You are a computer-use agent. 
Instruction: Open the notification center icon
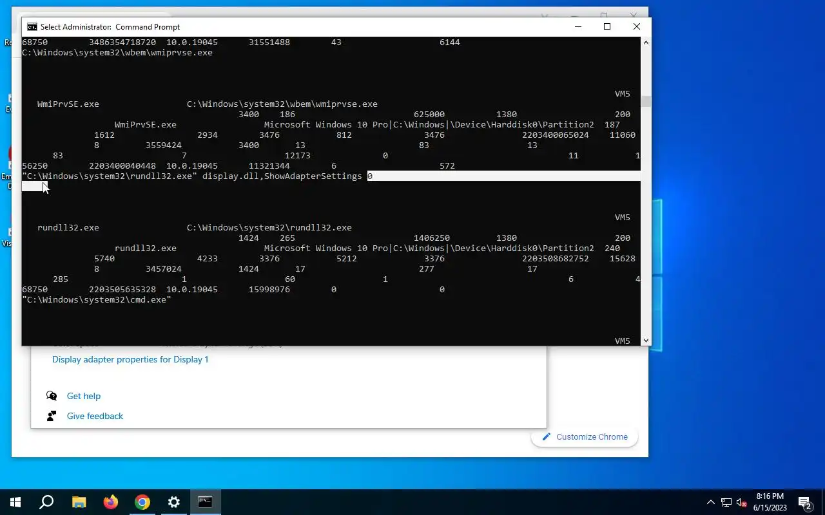click(805, 502)
